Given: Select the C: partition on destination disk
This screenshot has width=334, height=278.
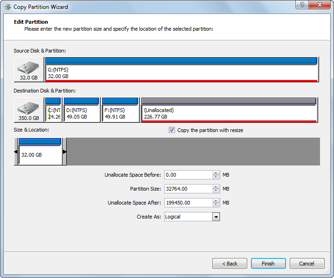Looking at the screenshot, I should click(x=53, y=110).
